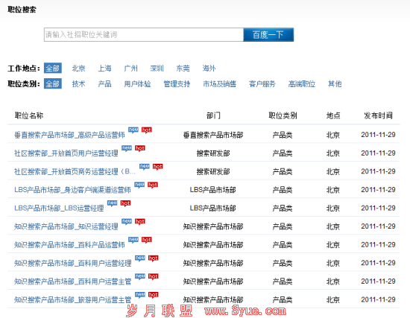
Task: Open job 垂直搜索产品市场部_高级产品运营师
Action: [69, 135]
